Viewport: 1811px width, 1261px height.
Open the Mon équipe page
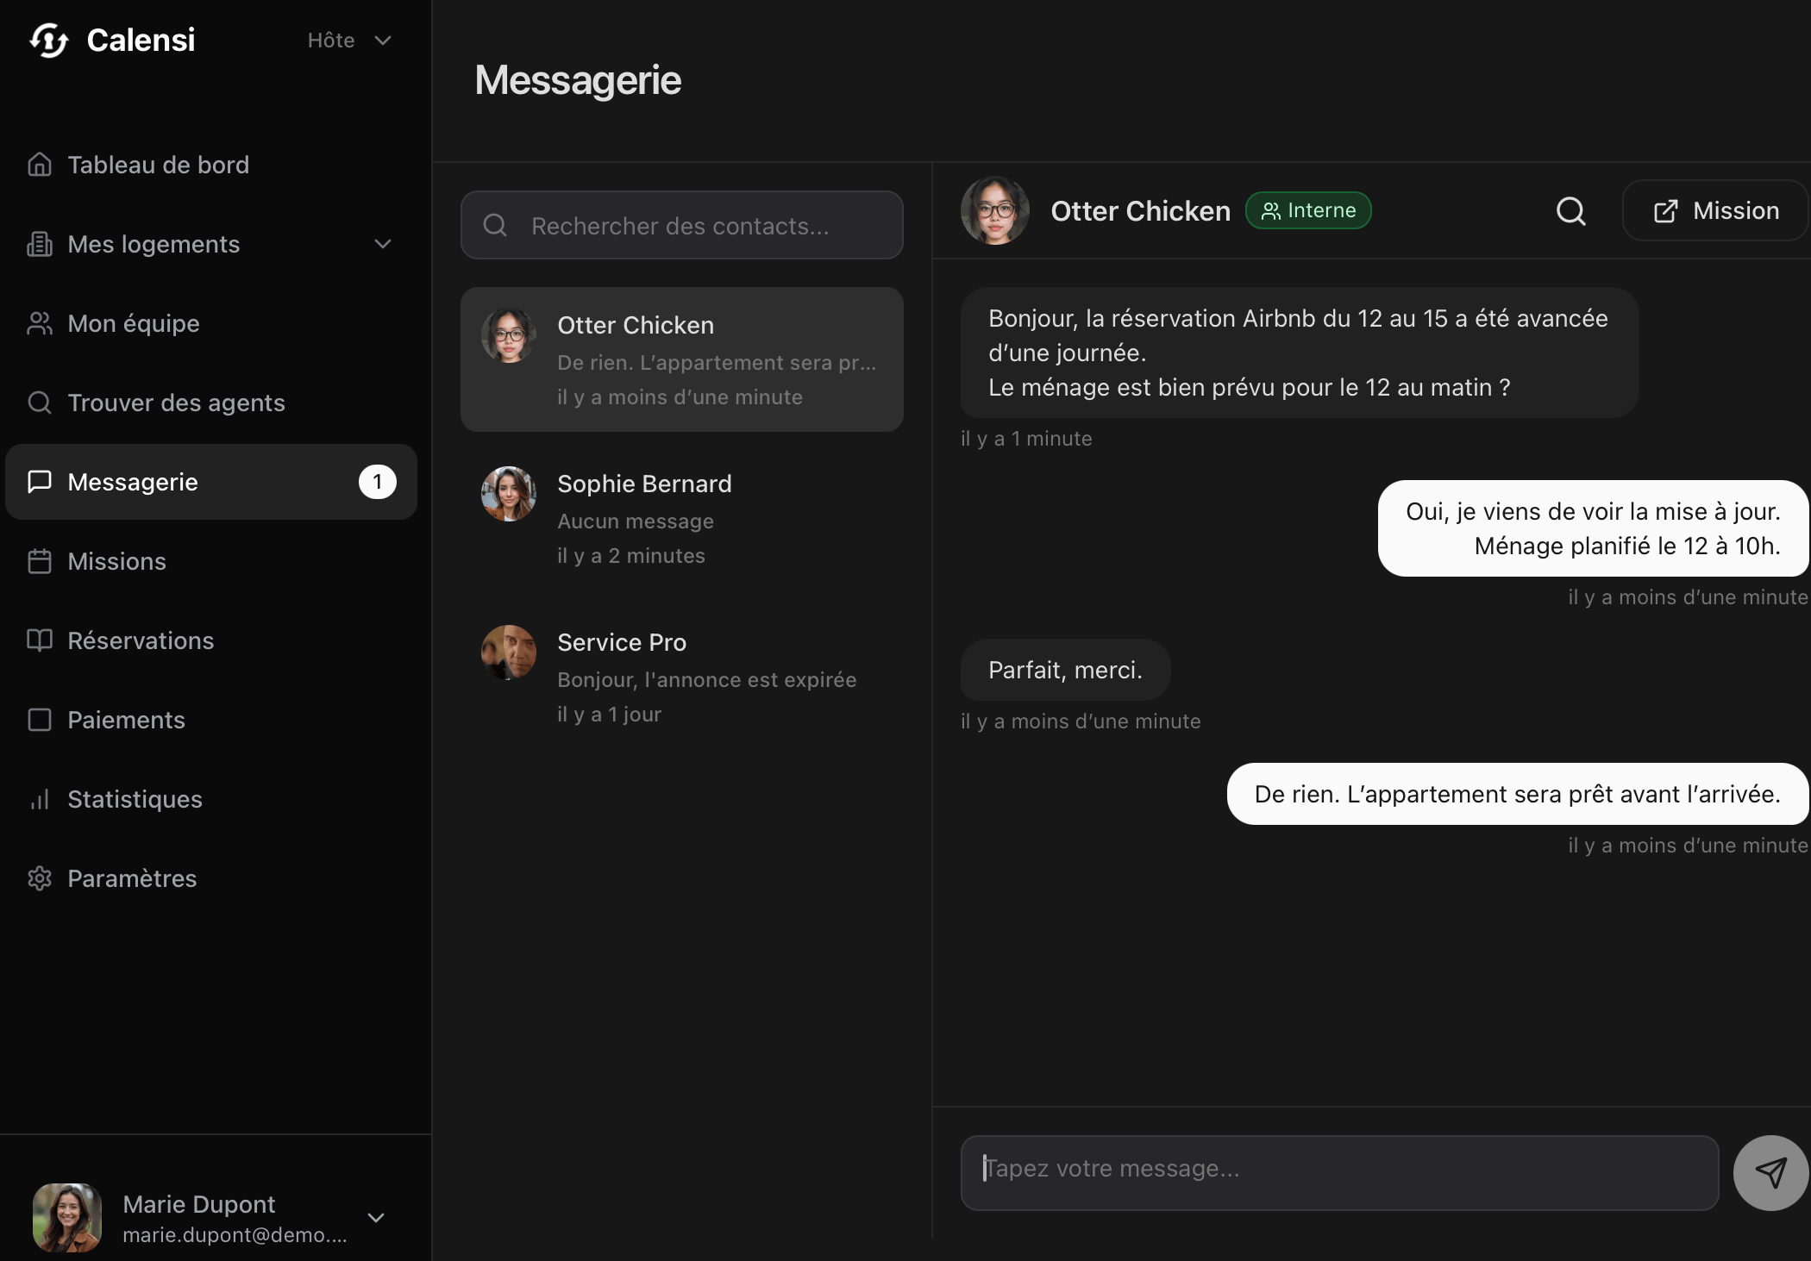coord(134,324)
